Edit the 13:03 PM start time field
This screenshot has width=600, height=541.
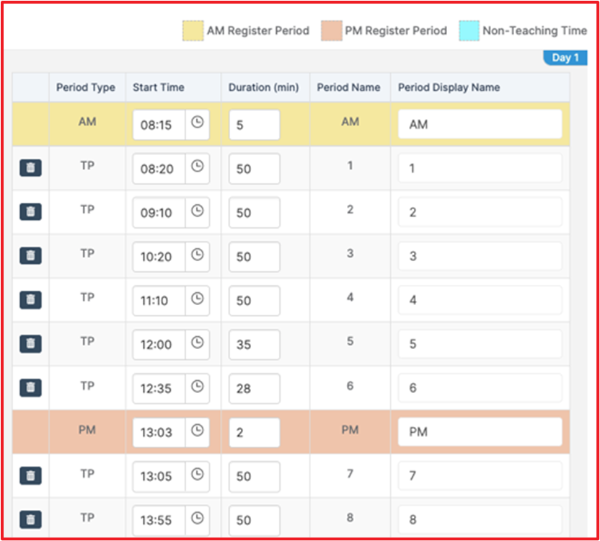159,433
